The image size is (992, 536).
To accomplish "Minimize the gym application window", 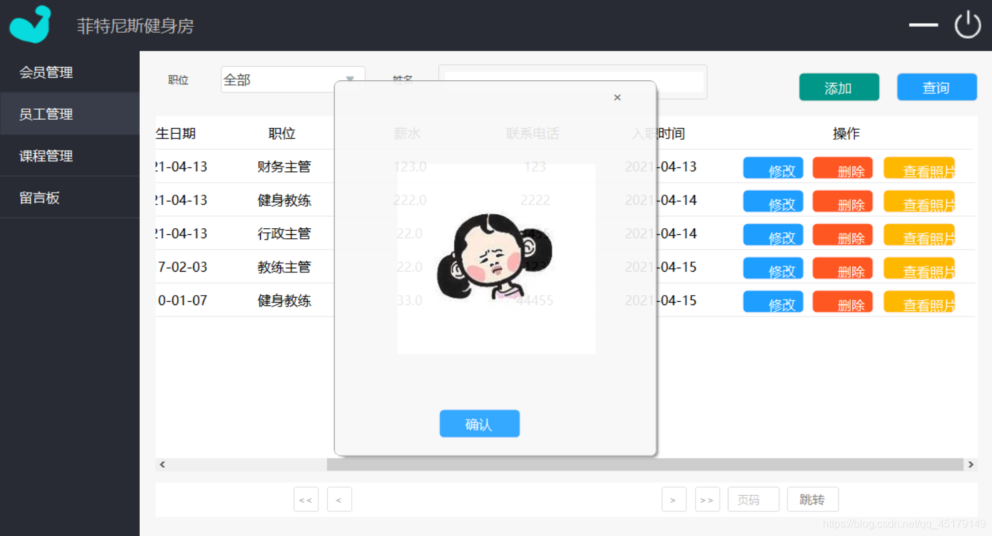I will click(923, 25).
